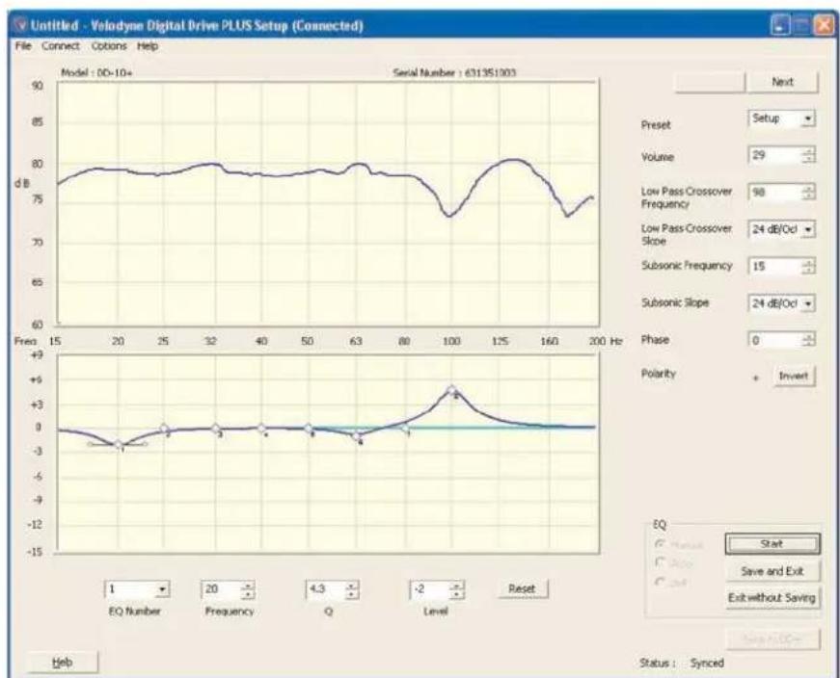Open the Connect menu
Screen dimensions: 840x678
(x=61, y=46)
